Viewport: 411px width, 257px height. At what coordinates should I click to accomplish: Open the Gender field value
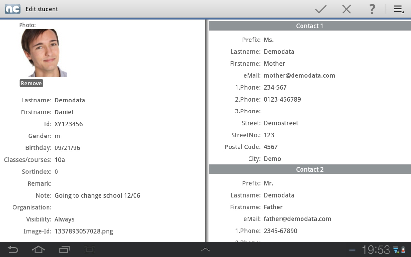click(57, 136)
